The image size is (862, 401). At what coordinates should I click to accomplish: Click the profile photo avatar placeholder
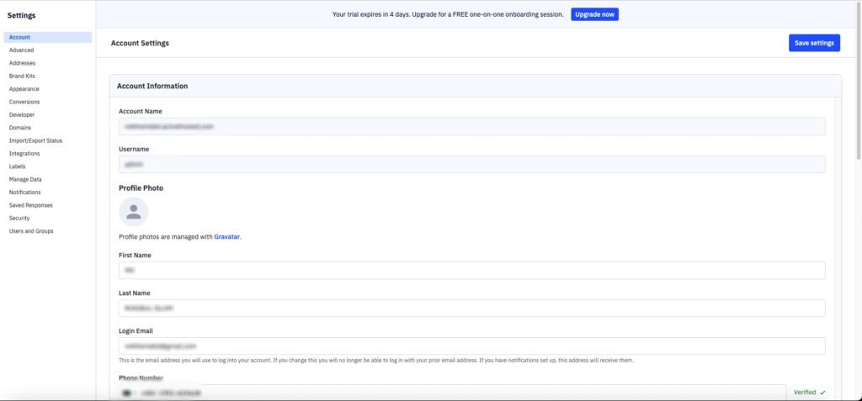coord(133,212)
